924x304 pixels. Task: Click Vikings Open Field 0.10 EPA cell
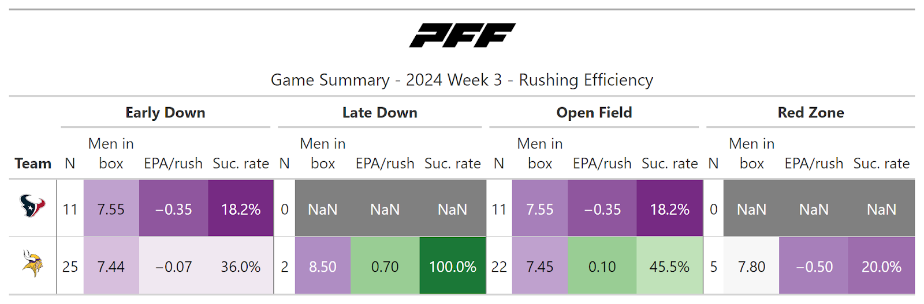point(602,267)
